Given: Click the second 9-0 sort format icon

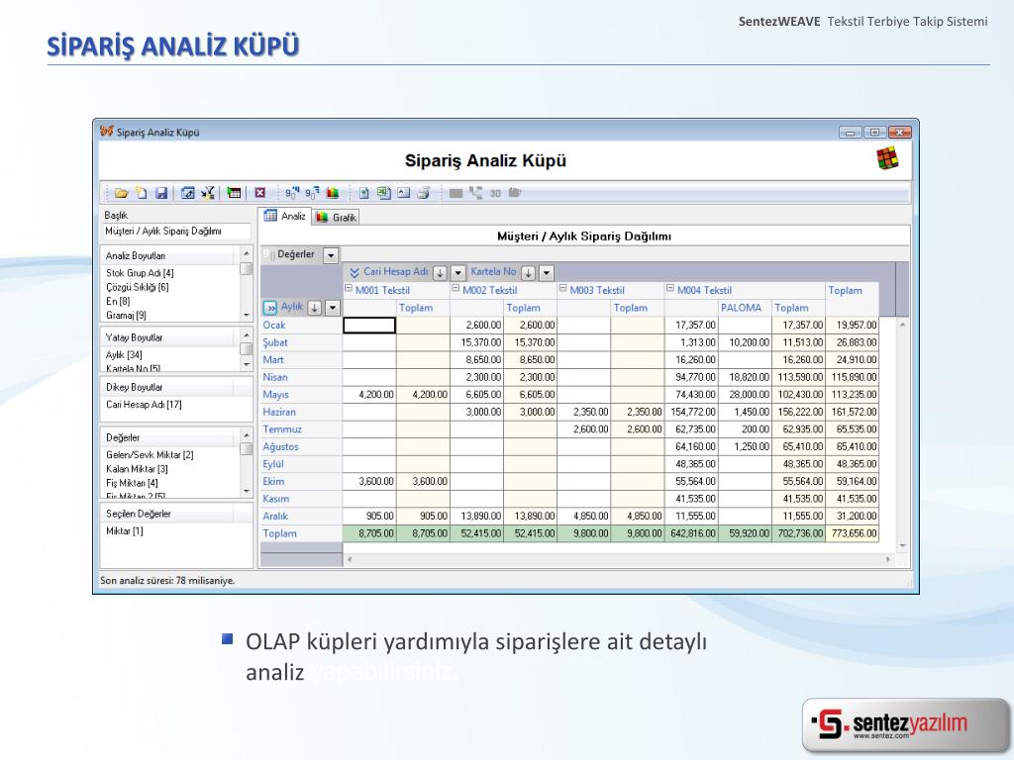Looking at the screenshot, I should click(x=312, y=193).
